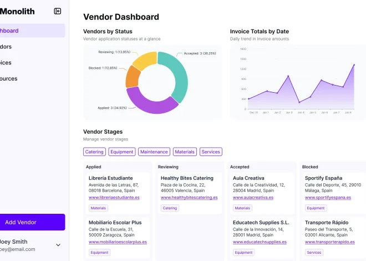Toggle the Maintenance stage filter chip
The width and height of the screenshot is (366, 261).
154,152
